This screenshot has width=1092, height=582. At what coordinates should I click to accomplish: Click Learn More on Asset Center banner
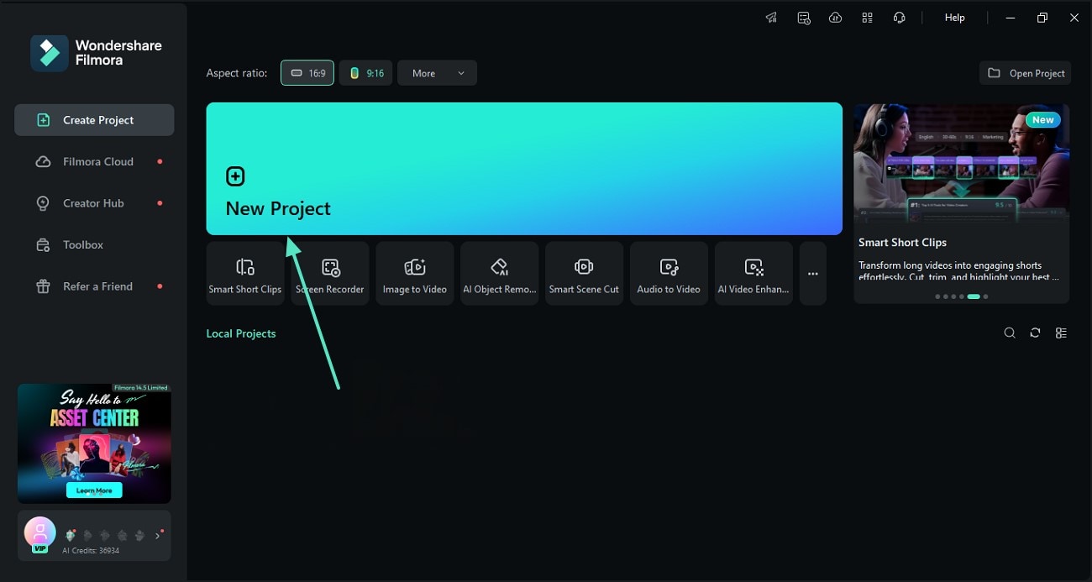[x=94, y=490]
